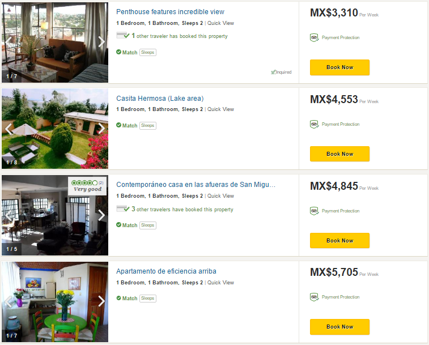Click Payment Protection shield icon for MX$4,845 listing

point(314,211)
